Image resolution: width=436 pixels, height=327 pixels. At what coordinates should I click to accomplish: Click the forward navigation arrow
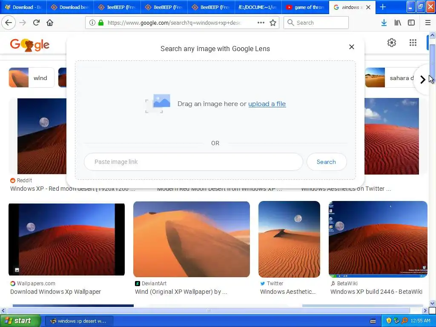tap(23, 23)
